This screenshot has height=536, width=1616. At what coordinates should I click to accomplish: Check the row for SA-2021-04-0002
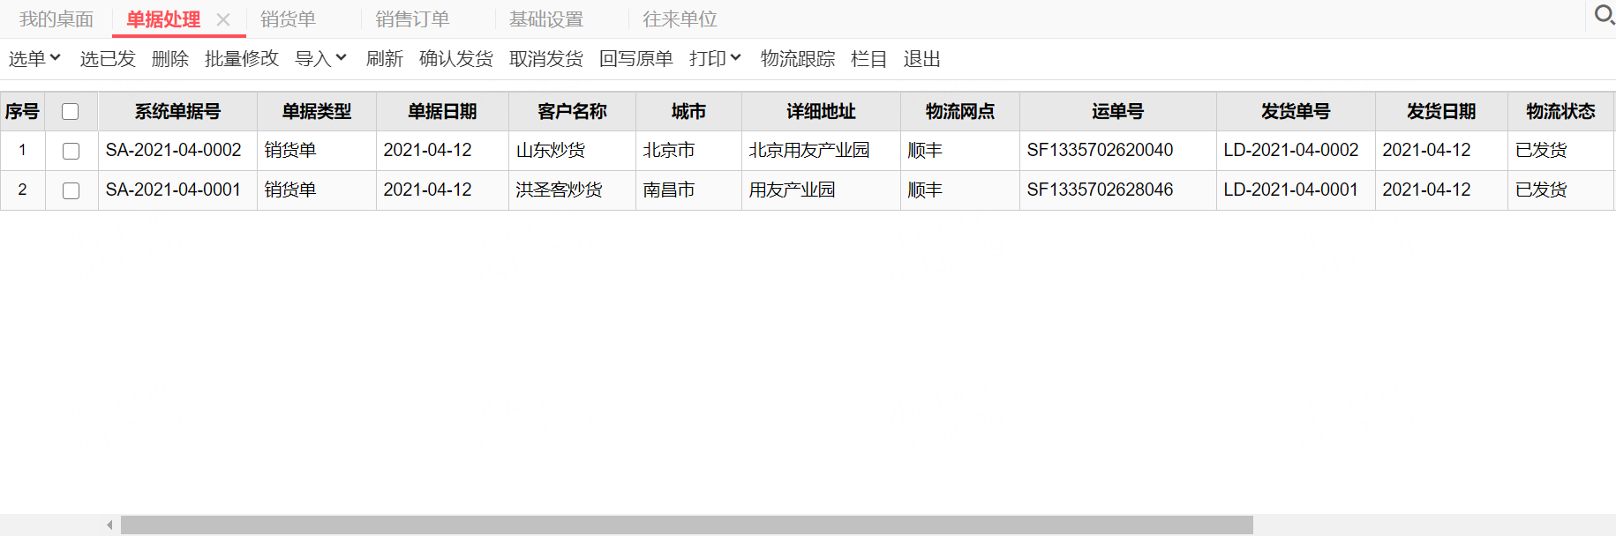71,151
